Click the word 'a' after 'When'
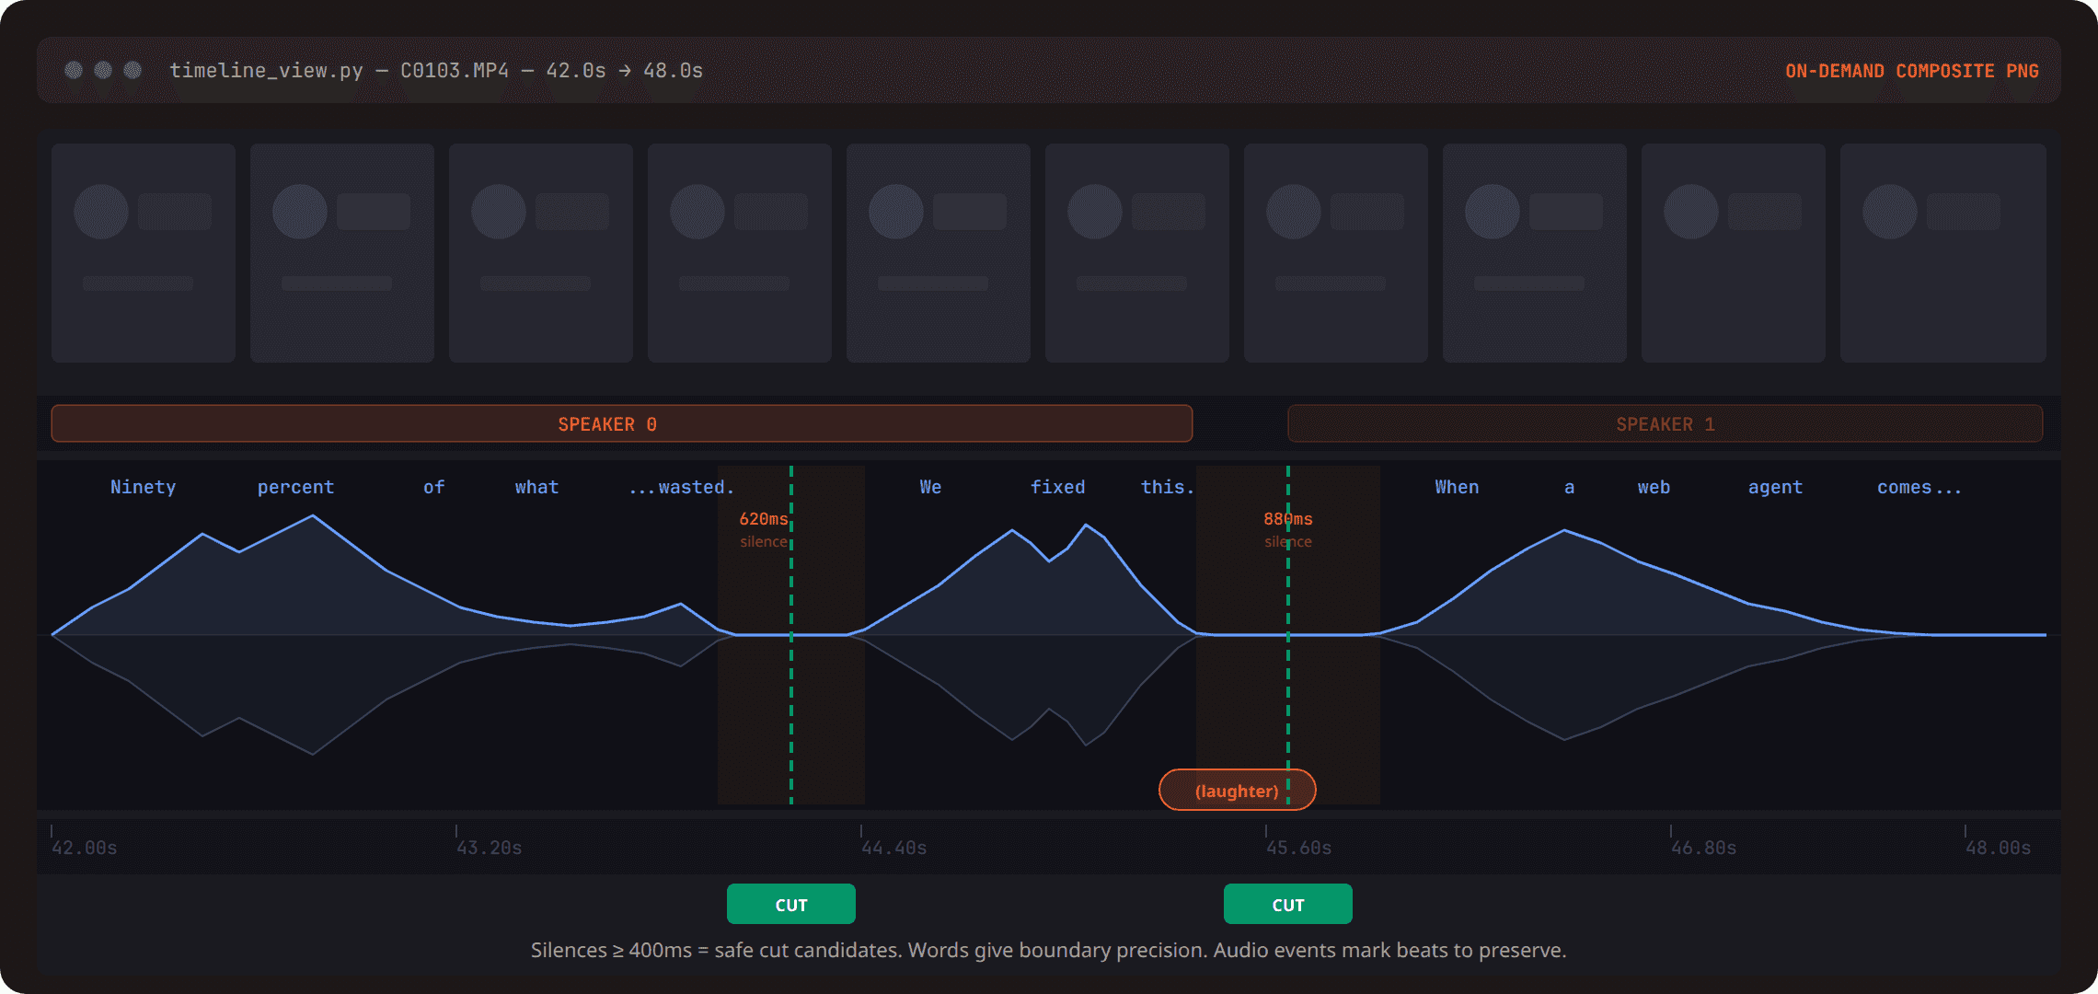The width and height of the screenshot is (2098, 994). [x=1569, y=487]
